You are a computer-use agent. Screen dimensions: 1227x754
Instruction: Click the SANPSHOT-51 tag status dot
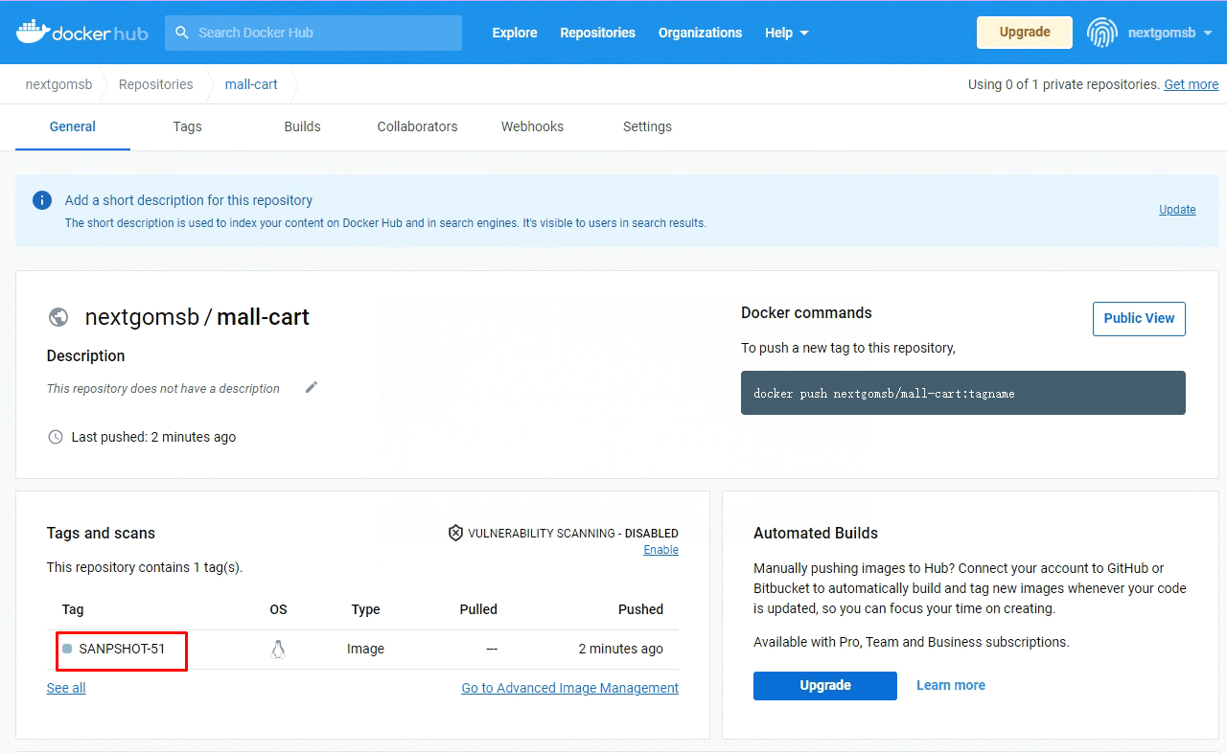(67, 649)
